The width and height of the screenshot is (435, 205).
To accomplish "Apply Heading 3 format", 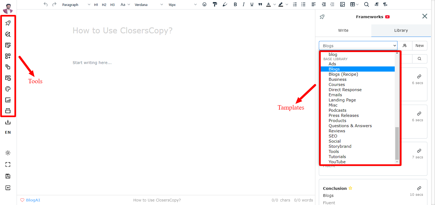I will click(x=112, y=5).
